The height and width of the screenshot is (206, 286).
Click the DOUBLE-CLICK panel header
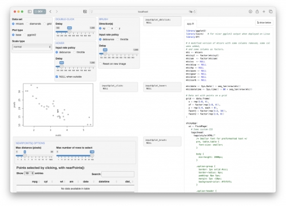point(65,19)
